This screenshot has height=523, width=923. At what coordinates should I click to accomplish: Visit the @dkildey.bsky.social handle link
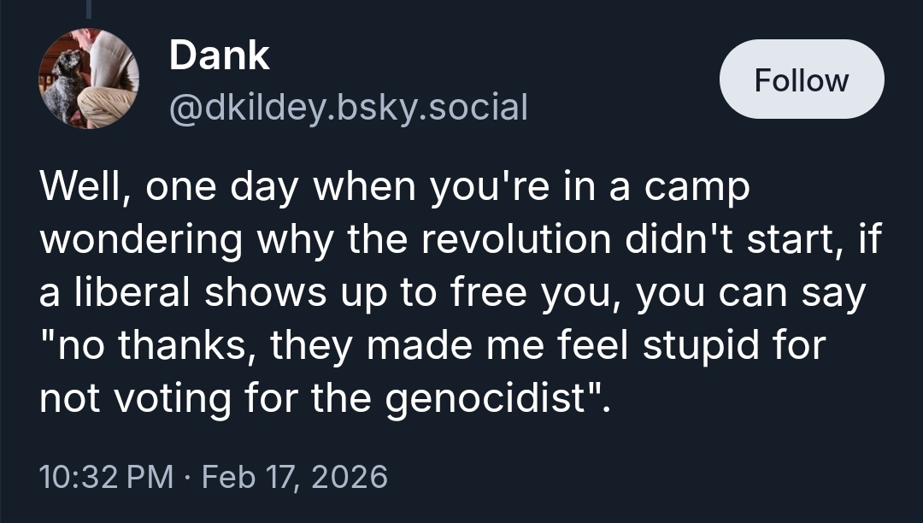tap(349, 107)
